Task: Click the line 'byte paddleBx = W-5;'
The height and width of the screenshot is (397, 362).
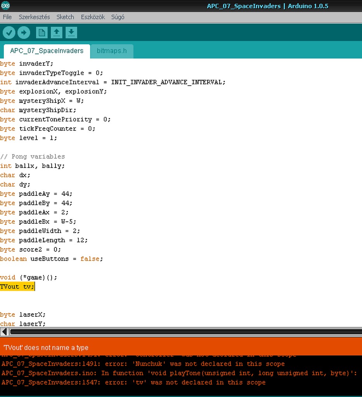Action: pyautogui.click(x=38, y=221)
